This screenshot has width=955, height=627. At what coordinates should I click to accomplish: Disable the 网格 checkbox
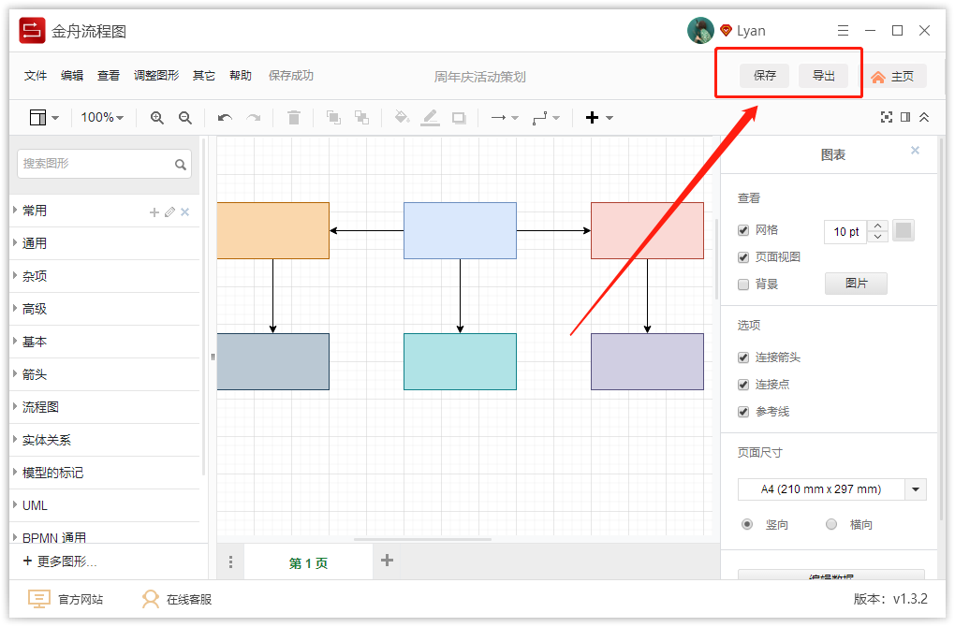pos(743,229)
